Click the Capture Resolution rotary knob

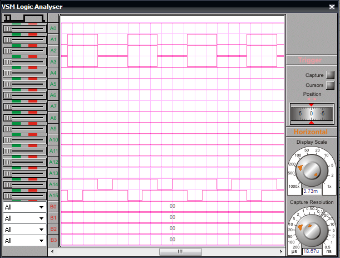click(x=311, y=228)
